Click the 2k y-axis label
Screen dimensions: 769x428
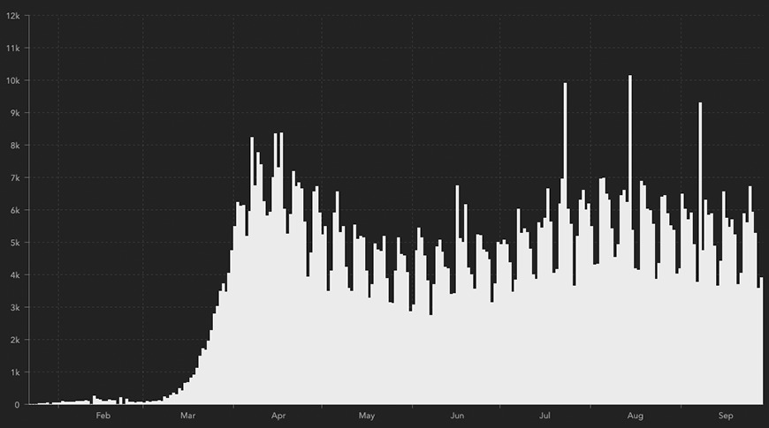click(15, 340)
